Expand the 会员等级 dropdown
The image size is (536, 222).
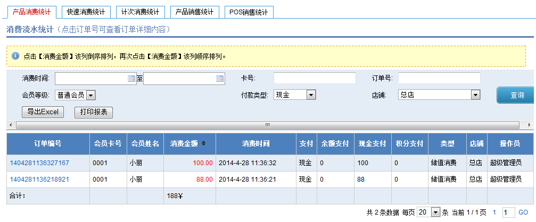90,95
